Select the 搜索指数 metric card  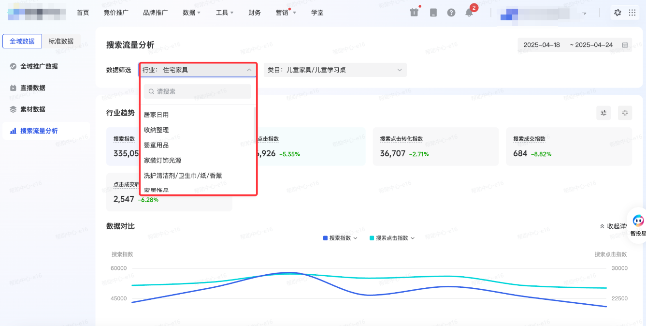click(123, 147)
